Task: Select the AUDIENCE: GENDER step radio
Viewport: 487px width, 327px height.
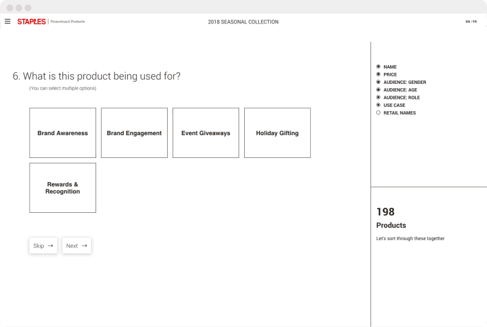Action: (x=379, y=82)
